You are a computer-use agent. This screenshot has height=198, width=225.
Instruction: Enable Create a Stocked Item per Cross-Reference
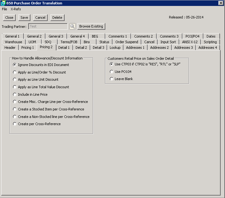click(x=15, y=109)
